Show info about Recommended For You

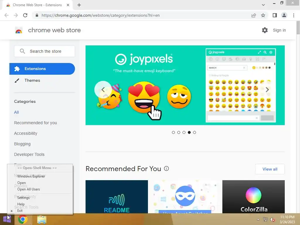(166, 168)
